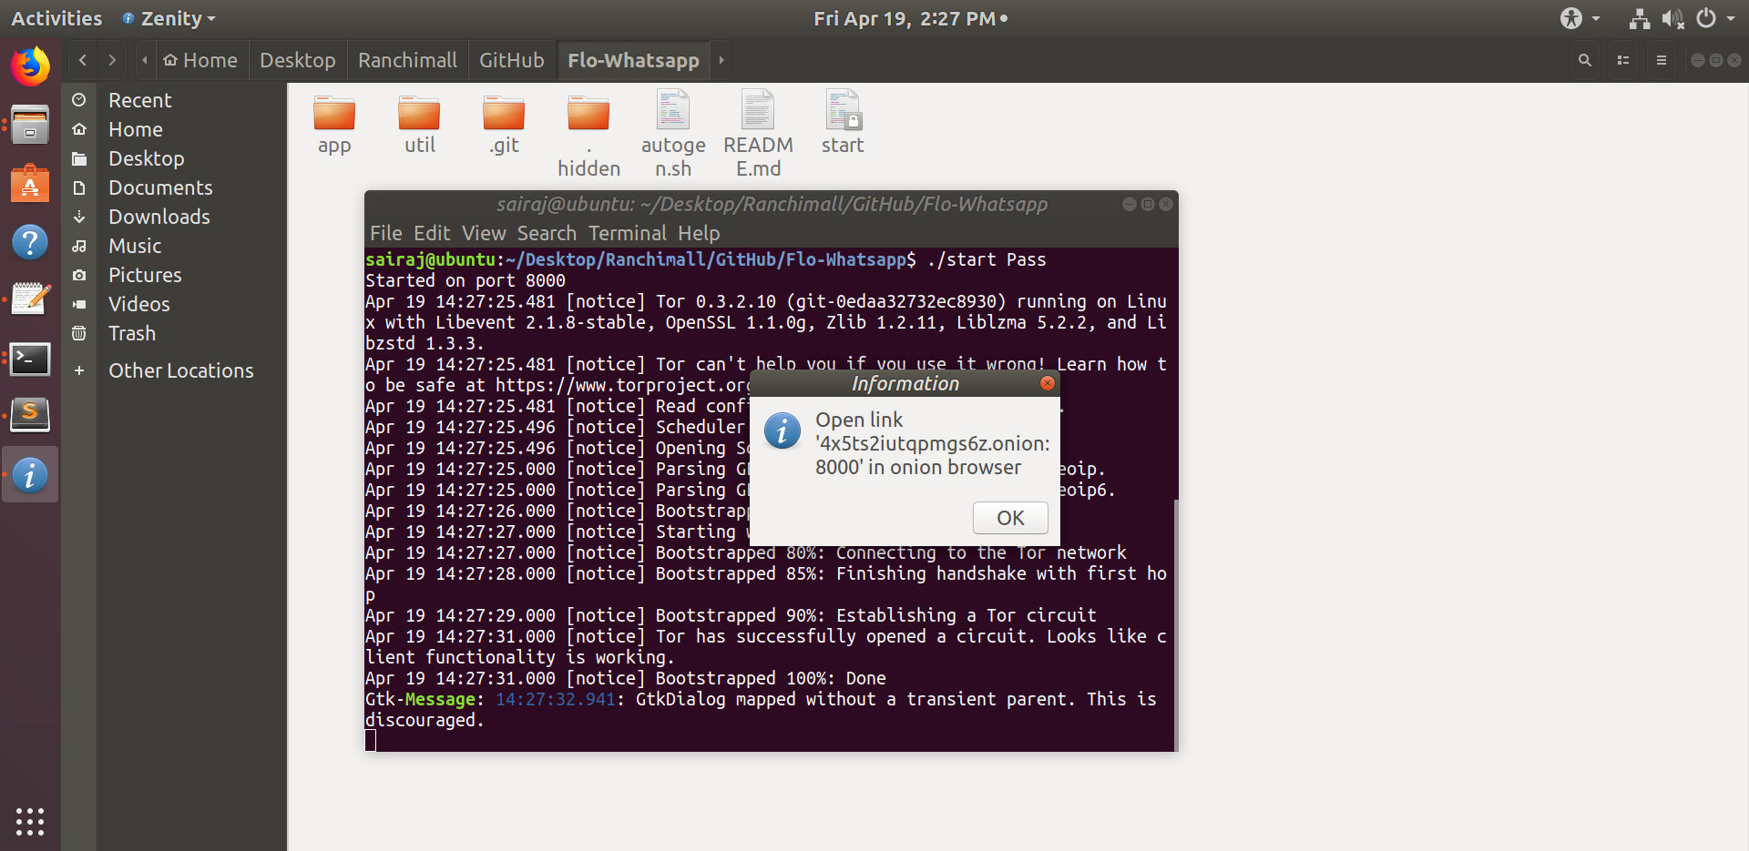
Task: Open the Files hamburger menu
Action: pos(1661,60)
